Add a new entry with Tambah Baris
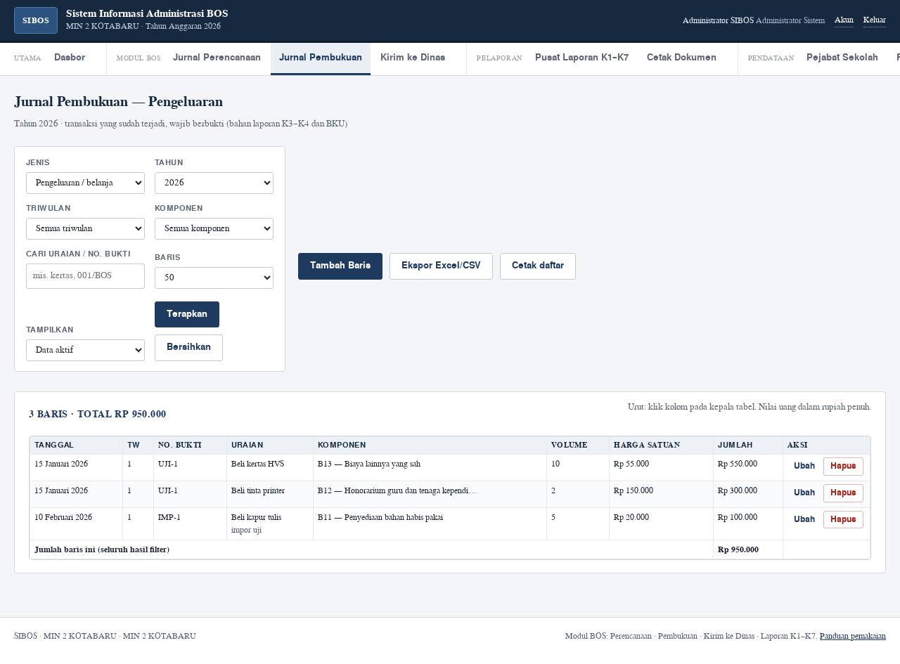This screenshot has height=664, width=900. 340,266
